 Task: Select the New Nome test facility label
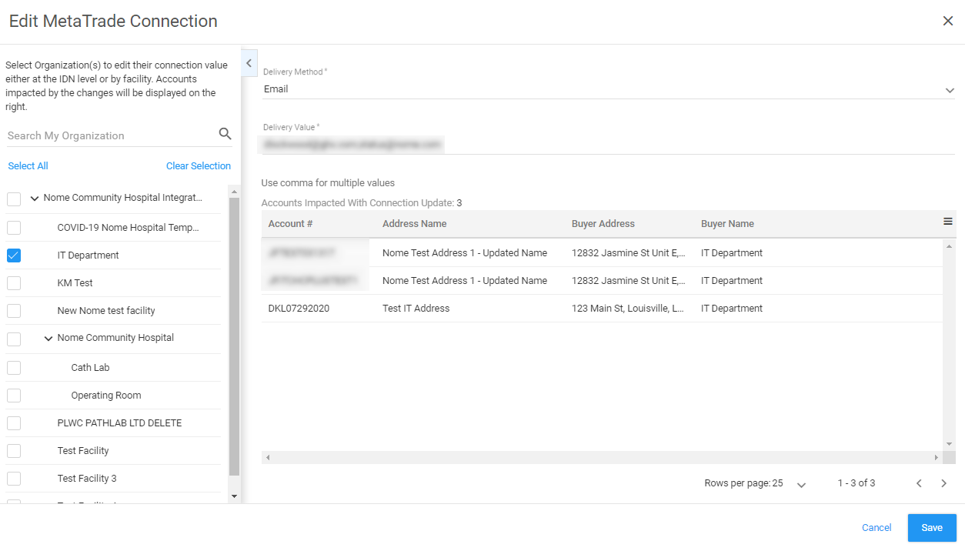coord(106,311)
